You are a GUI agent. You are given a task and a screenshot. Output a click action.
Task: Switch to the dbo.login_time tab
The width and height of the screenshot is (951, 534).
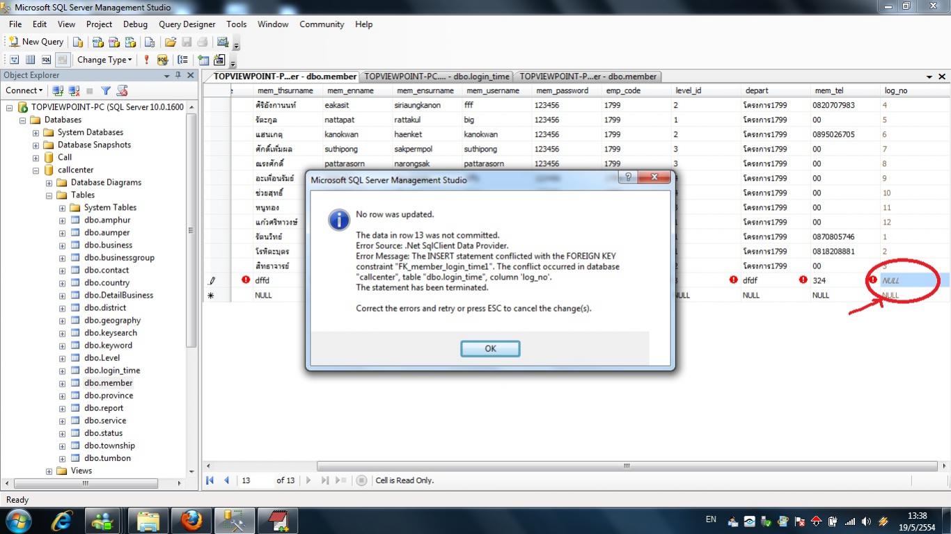point(437,76)
